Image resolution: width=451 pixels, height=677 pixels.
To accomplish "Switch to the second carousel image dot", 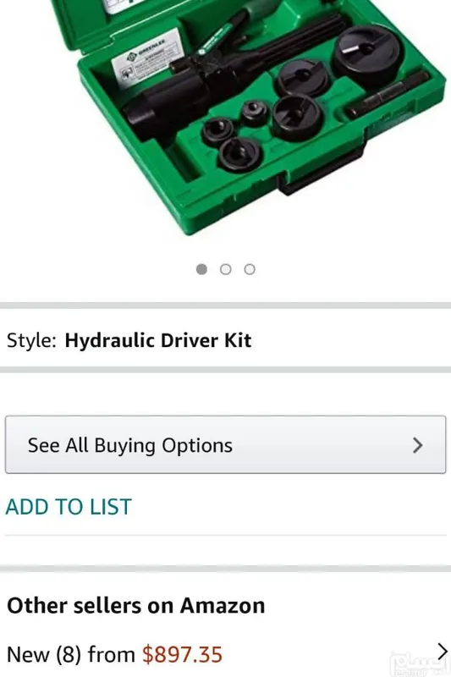I will pos(225,269).
